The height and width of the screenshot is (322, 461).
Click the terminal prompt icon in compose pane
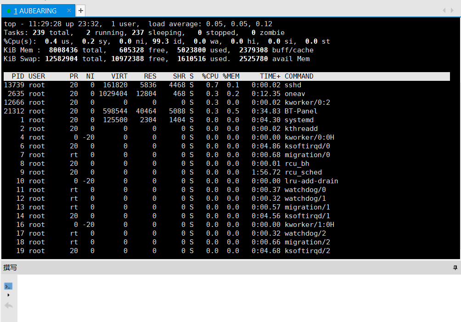(x=8, y=286)
